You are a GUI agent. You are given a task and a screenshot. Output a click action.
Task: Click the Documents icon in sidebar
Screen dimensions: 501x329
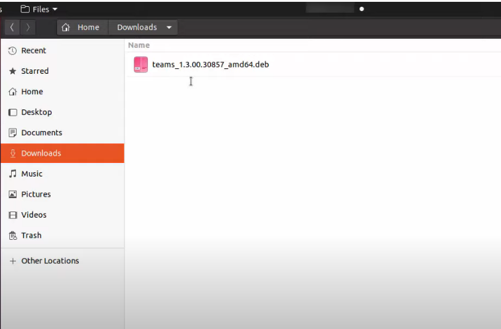point(12,133)
